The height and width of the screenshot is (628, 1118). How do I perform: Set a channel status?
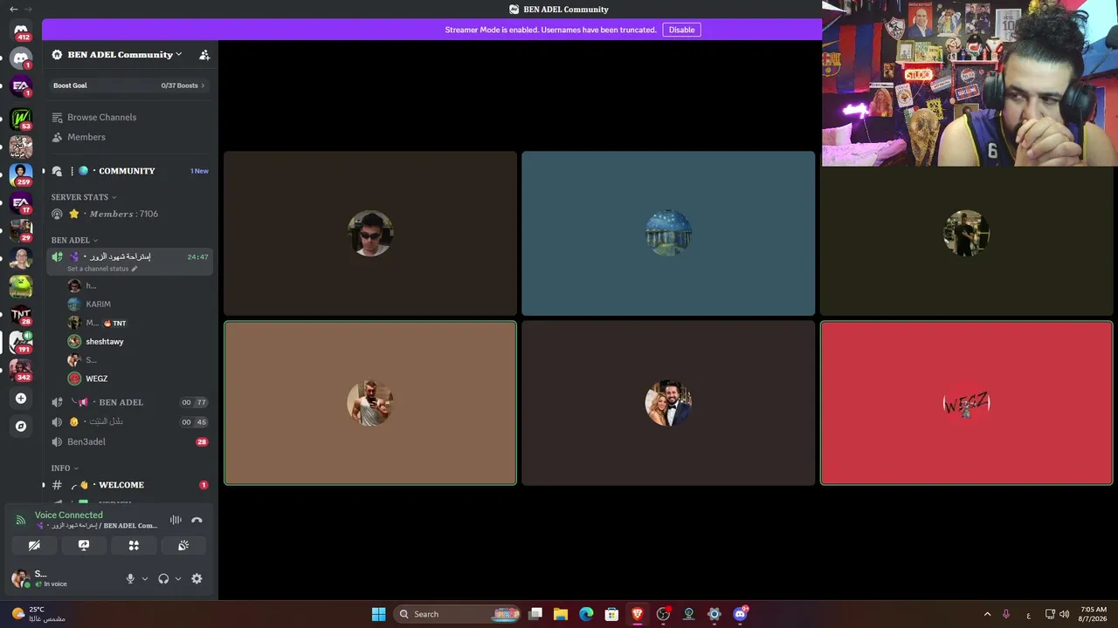point(102,269)
